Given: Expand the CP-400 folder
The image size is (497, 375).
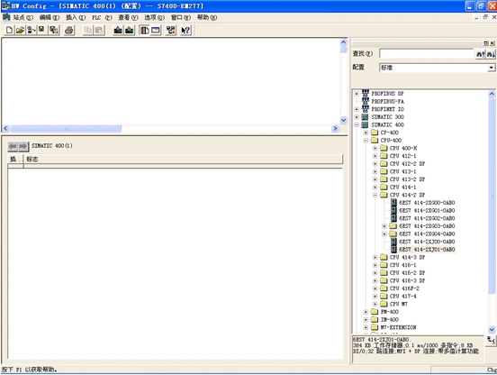Looking at the screenshot, I should pos(366,133).
